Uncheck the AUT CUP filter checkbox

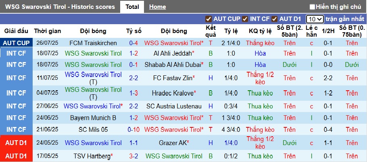[x=209, y=19]
